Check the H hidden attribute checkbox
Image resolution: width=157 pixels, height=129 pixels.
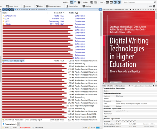click(126, 121)
